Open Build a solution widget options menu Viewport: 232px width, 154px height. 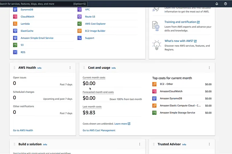pos(140,144)
